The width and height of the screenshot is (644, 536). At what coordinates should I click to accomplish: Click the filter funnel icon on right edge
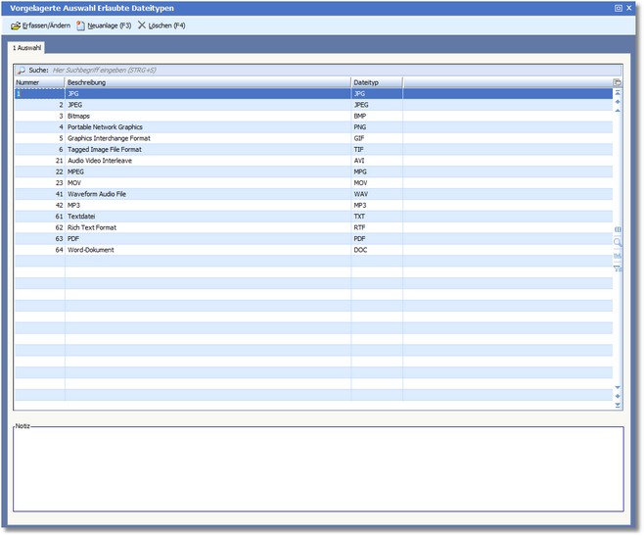(618, 268)
